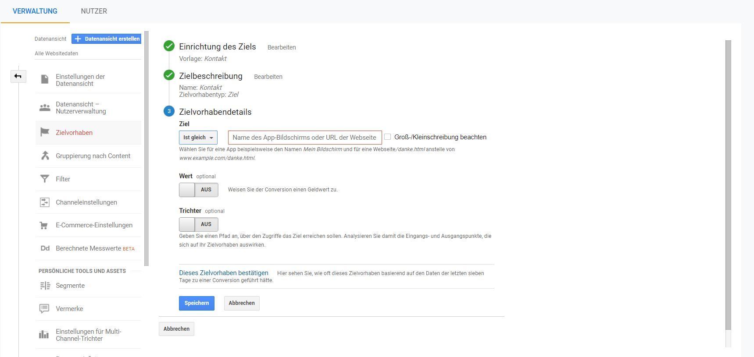Open Einstellungen für Multi-Channel-Trichter
Viewport: 754px width, 357px height.
[x=88, y=335]
